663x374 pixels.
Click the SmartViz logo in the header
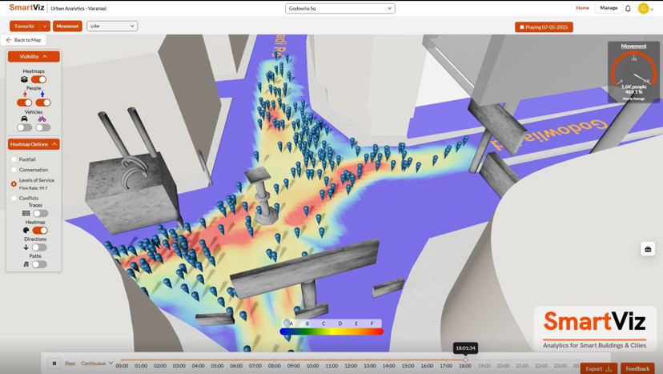pyautogui.click(x=27, y=8)
